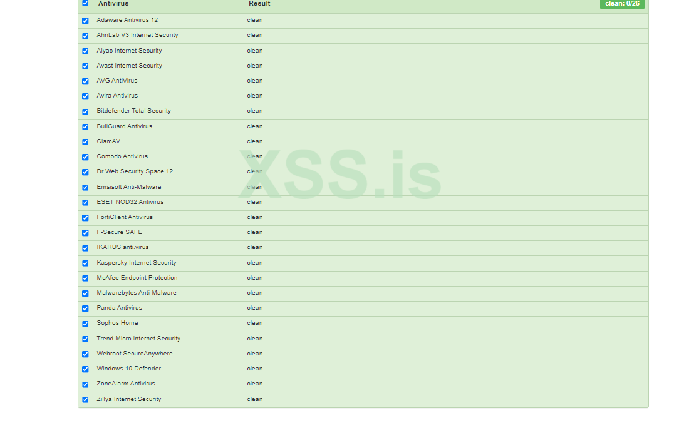The width and height of the screenshot is (679, 423).
Task: Click 'Emsisoft Anti-Malware' name text
Action: coord(129,187)
